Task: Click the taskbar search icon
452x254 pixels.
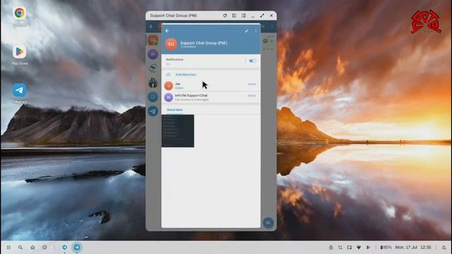Action: coord(20,248)
